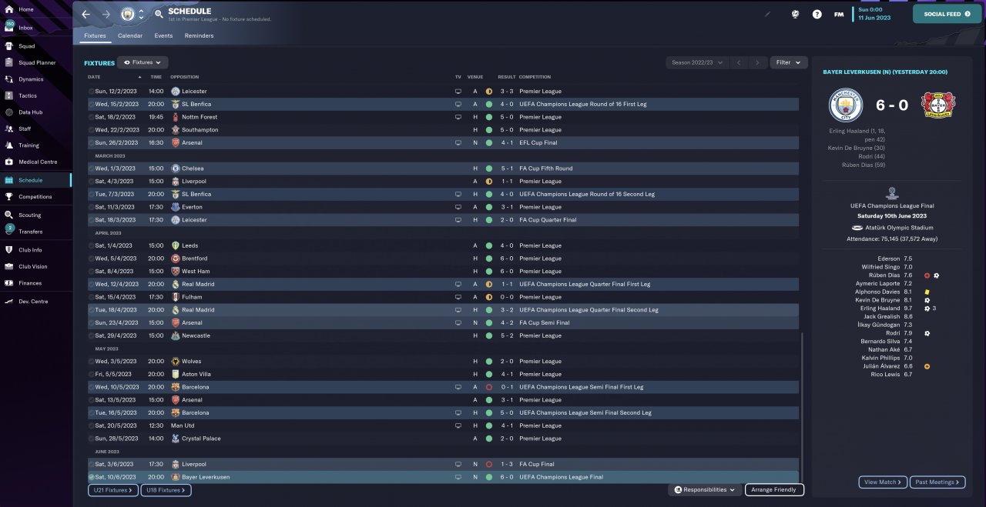Click the pencil edit icon in header

point(767,14)
